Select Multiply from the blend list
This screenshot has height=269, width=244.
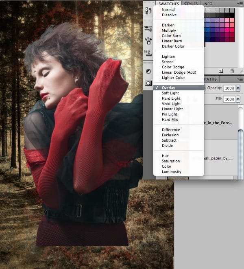click(179, 31)
